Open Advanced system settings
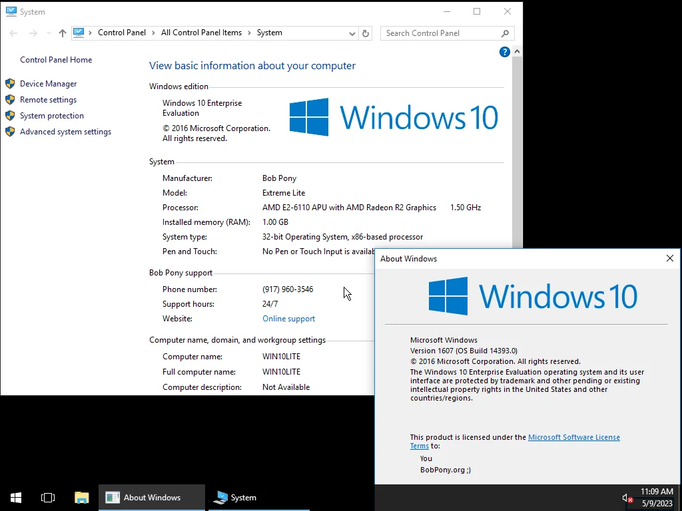 pos(66,132)
